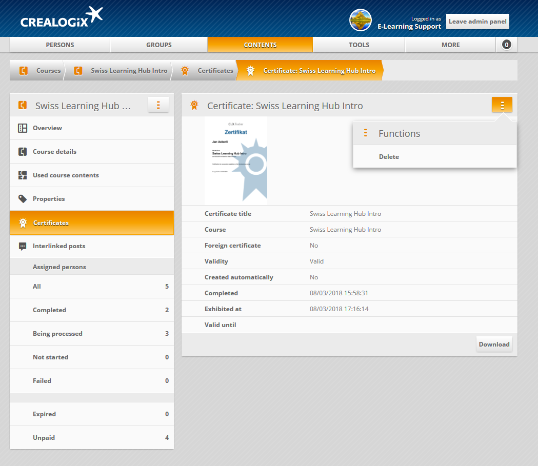
Task: Open Properties in the sidebar
Action: (92, 199)
